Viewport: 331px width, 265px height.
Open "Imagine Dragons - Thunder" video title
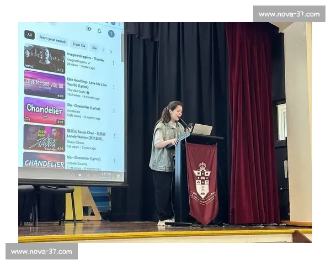86,59
